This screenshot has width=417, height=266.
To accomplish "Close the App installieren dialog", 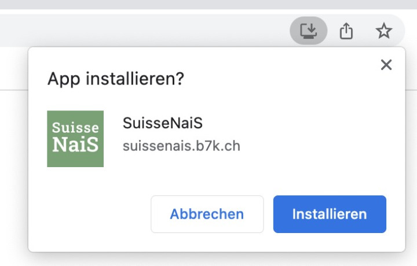I will (386, 65).
